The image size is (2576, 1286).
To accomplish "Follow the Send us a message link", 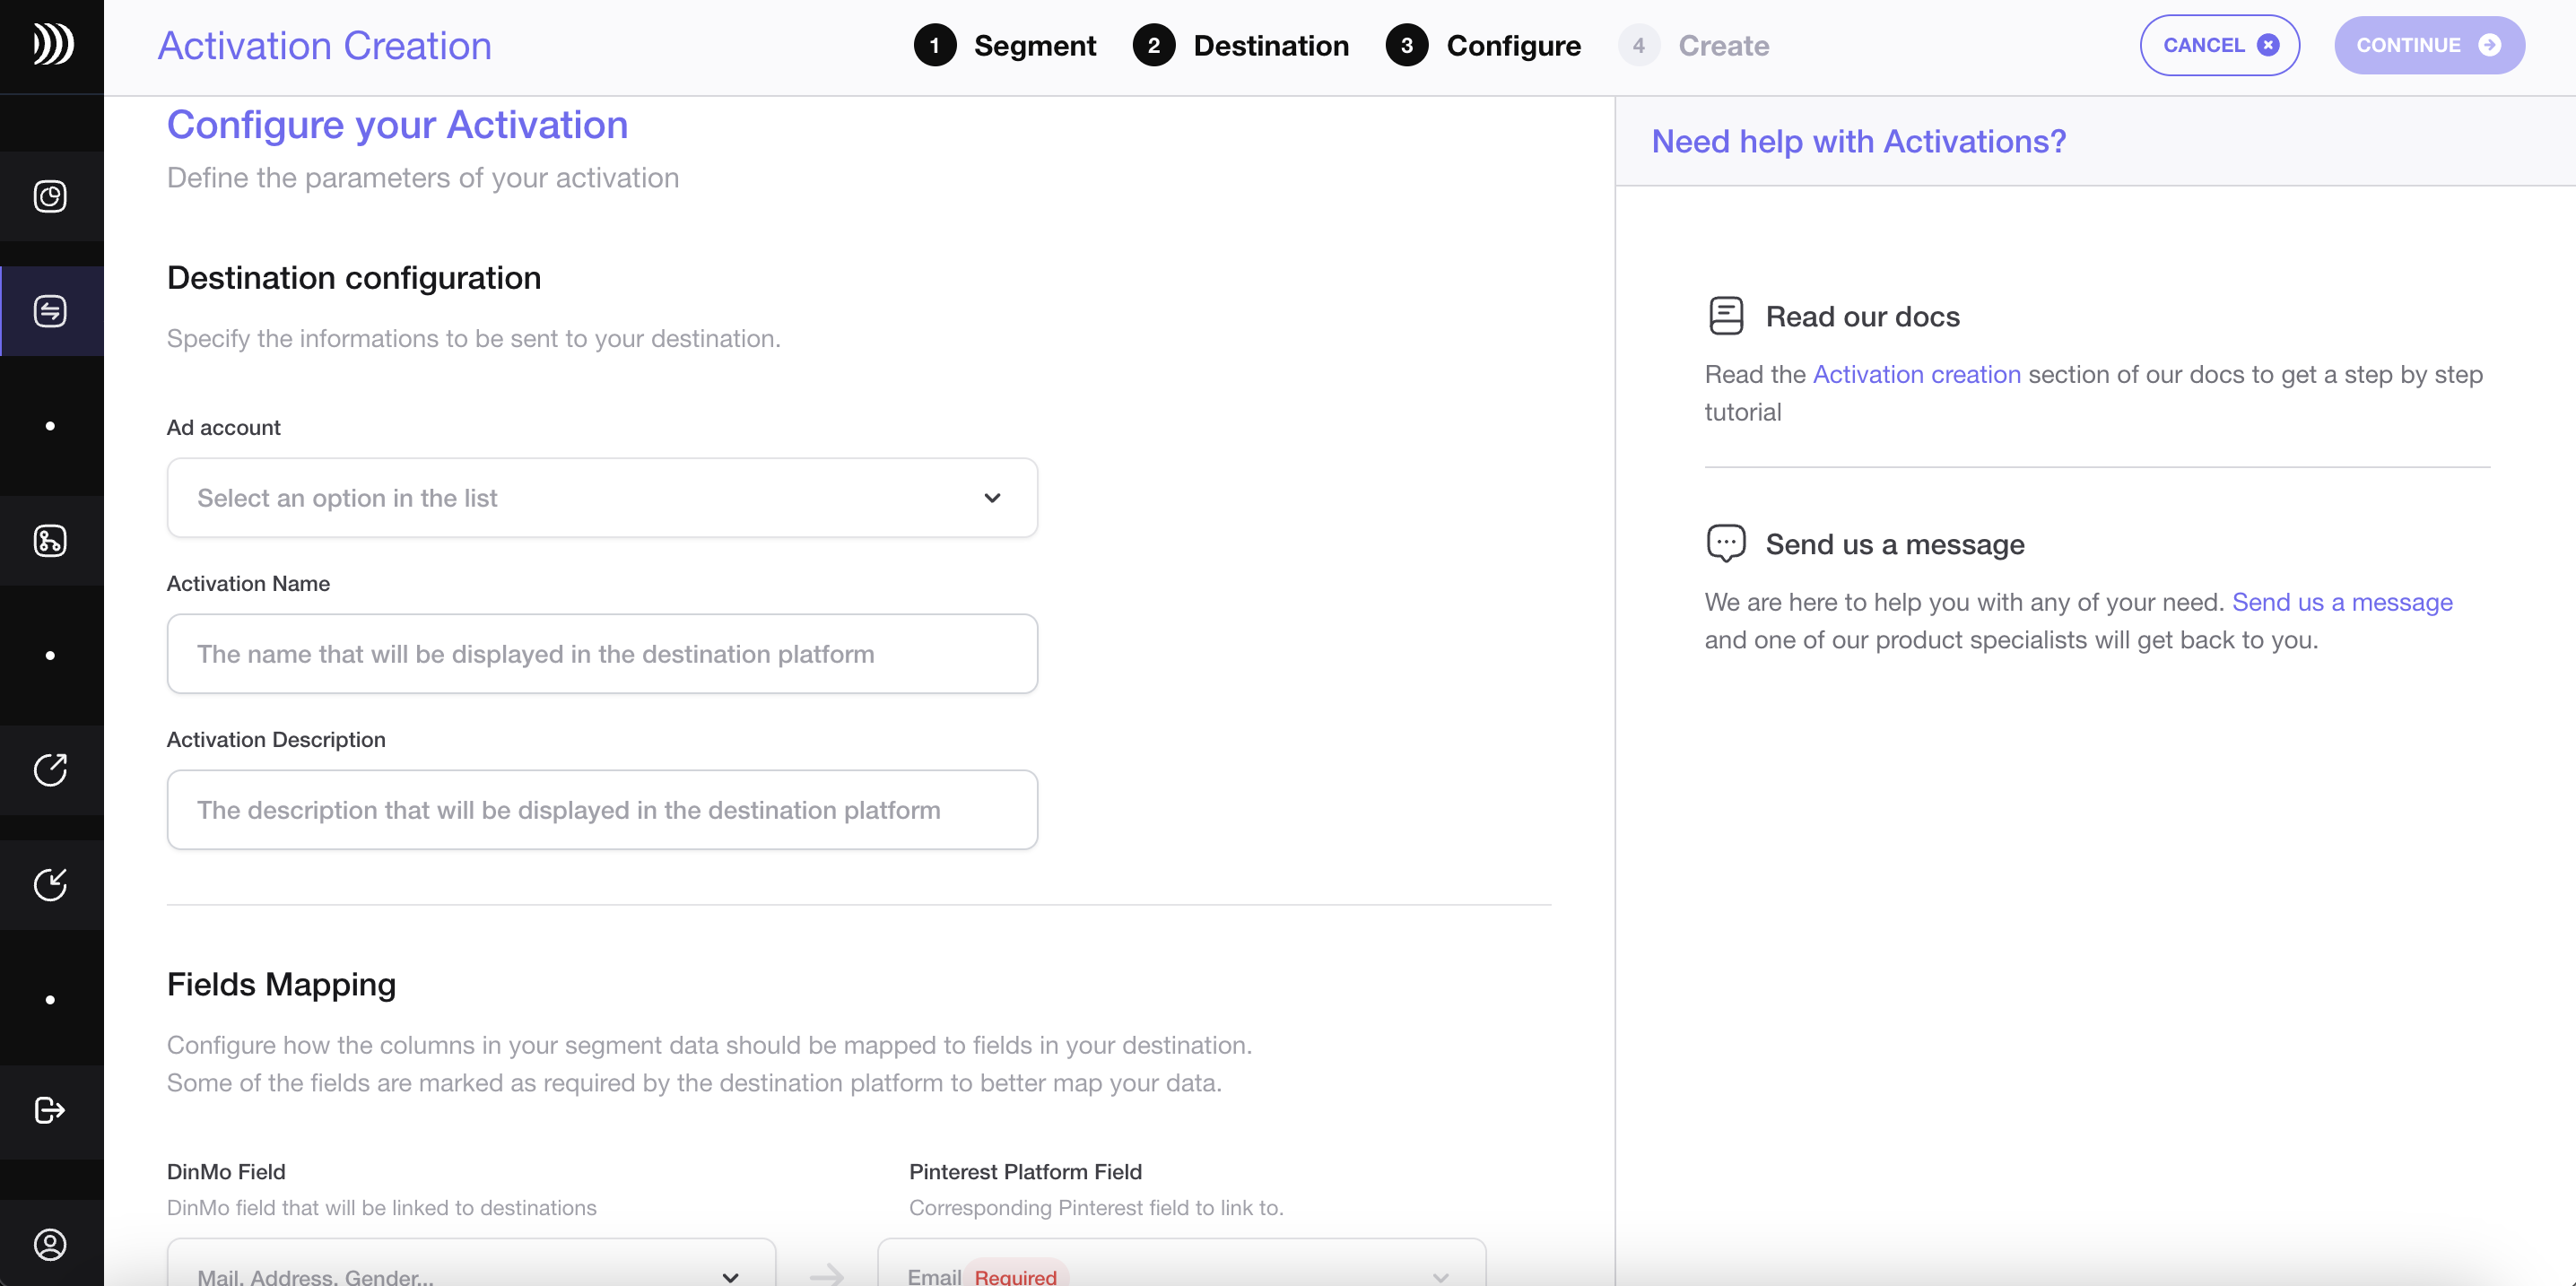I will [2342, 602].
